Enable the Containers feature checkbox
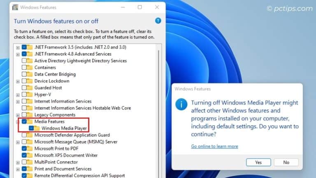The height and width of the screenshot is (178, 316). (24, 68)
